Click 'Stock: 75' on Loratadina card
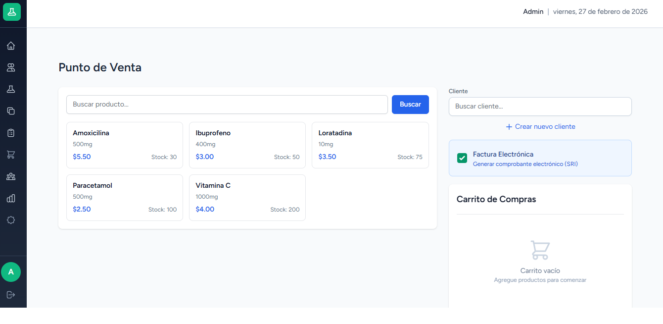The image size is (663, 324). click(410, 157)
